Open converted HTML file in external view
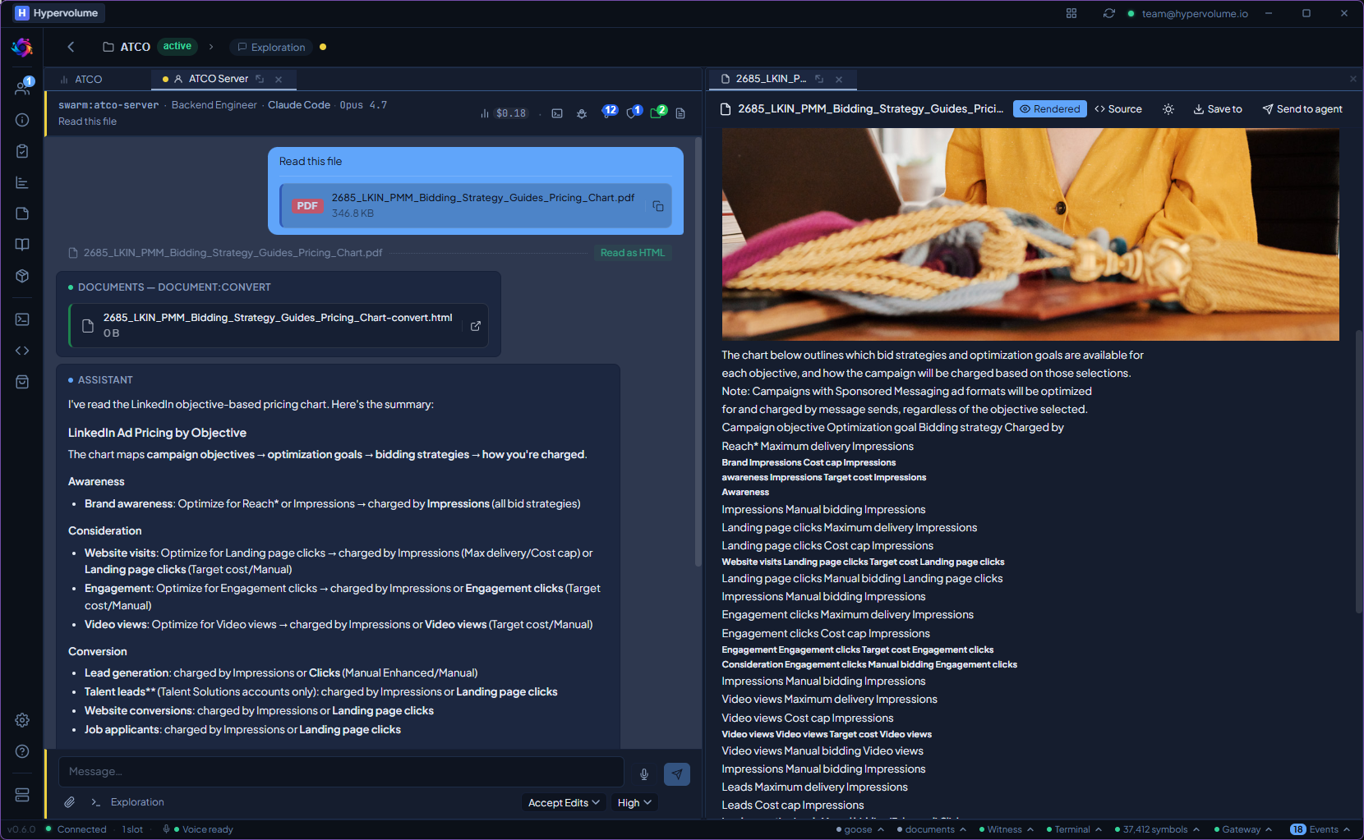Screen dimensions: 1364x840 pyautogui.click(x=475, y=326)
